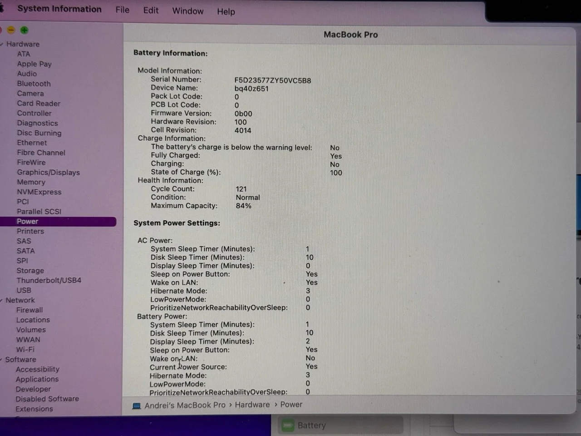
Task: Show Storage information
Action: [x=30, y=271]
